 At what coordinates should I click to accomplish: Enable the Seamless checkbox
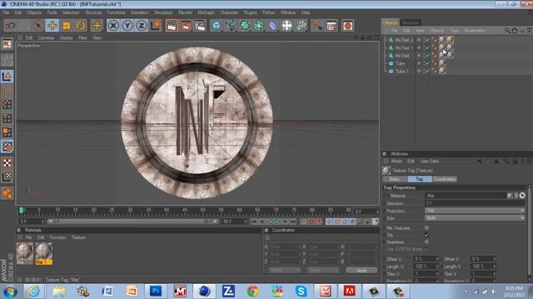pos(426,242)
